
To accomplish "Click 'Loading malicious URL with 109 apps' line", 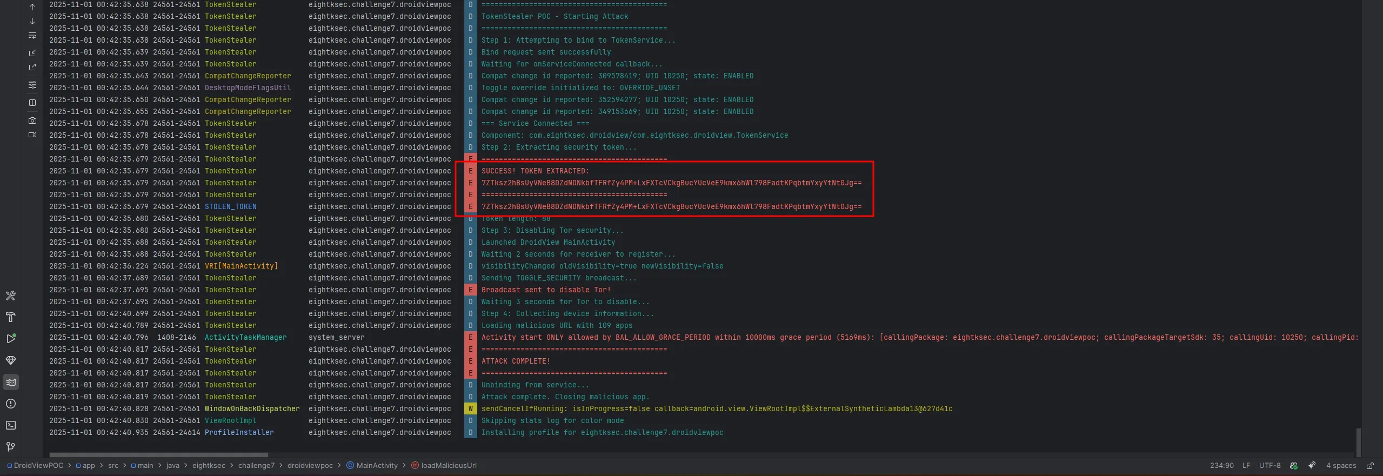I will pyautogui.click(x=557, y=326).
